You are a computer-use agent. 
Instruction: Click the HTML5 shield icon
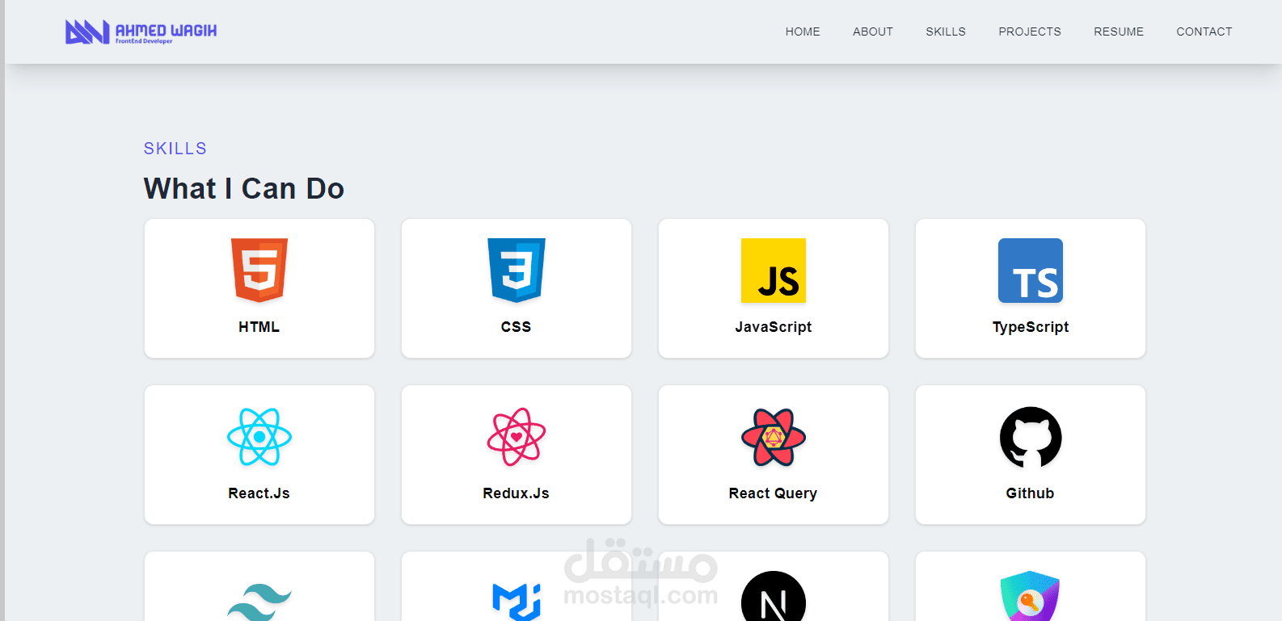pyautogui.click(x=259, y=271)
